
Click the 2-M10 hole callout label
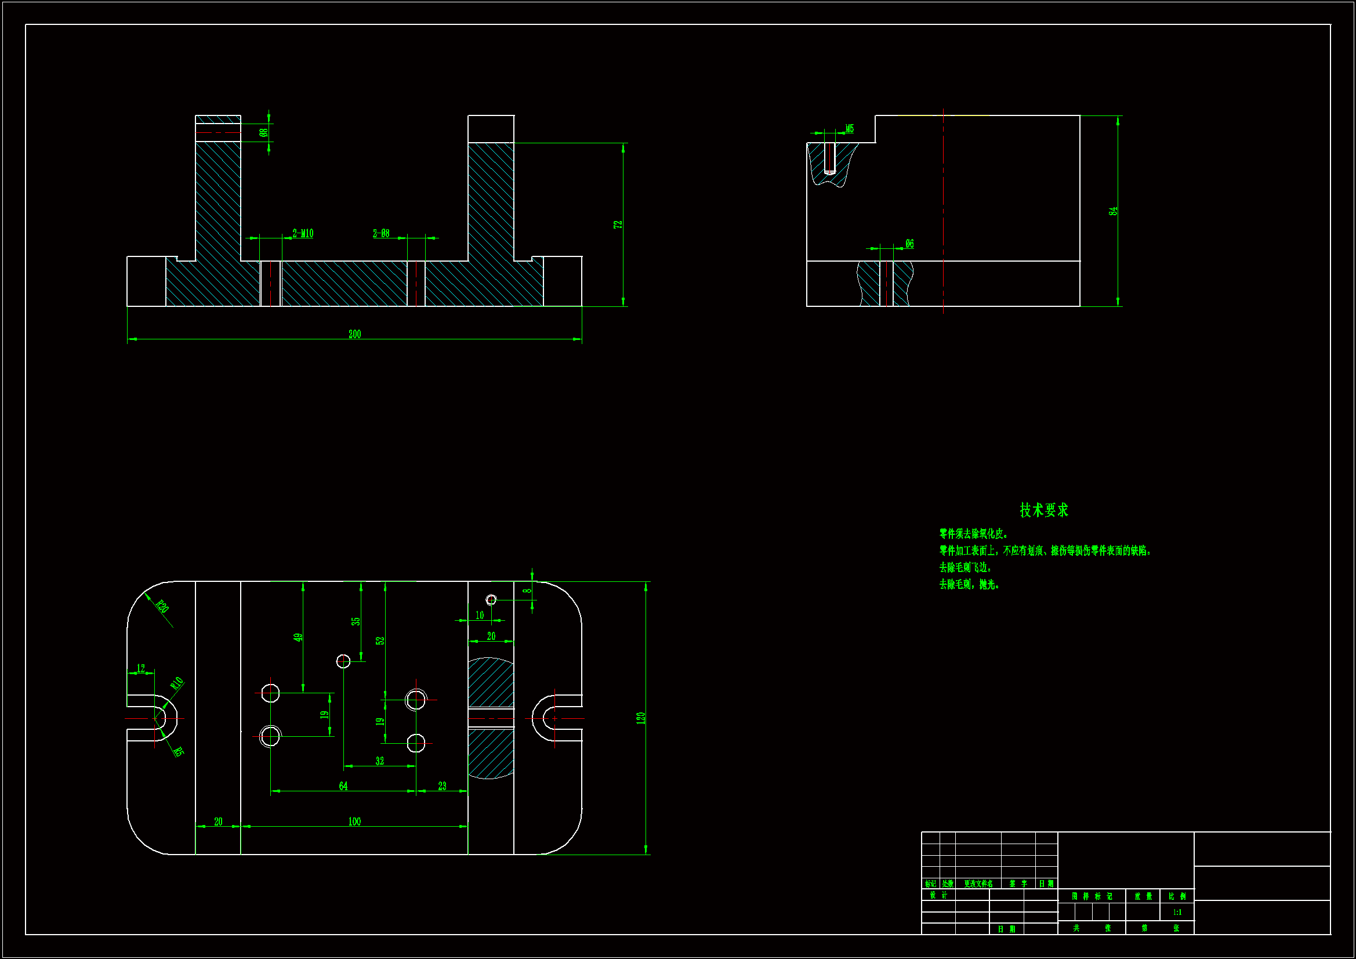(303, 233)
